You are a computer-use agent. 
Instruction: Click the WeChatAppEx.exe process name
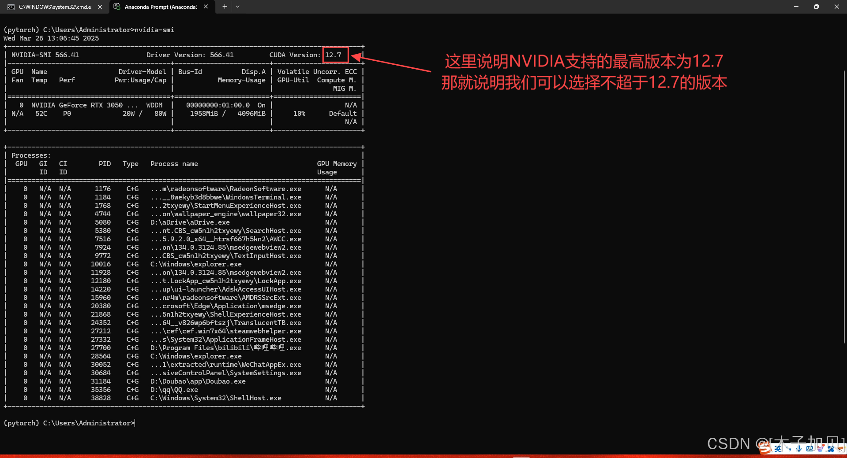(x=226, y=365)
